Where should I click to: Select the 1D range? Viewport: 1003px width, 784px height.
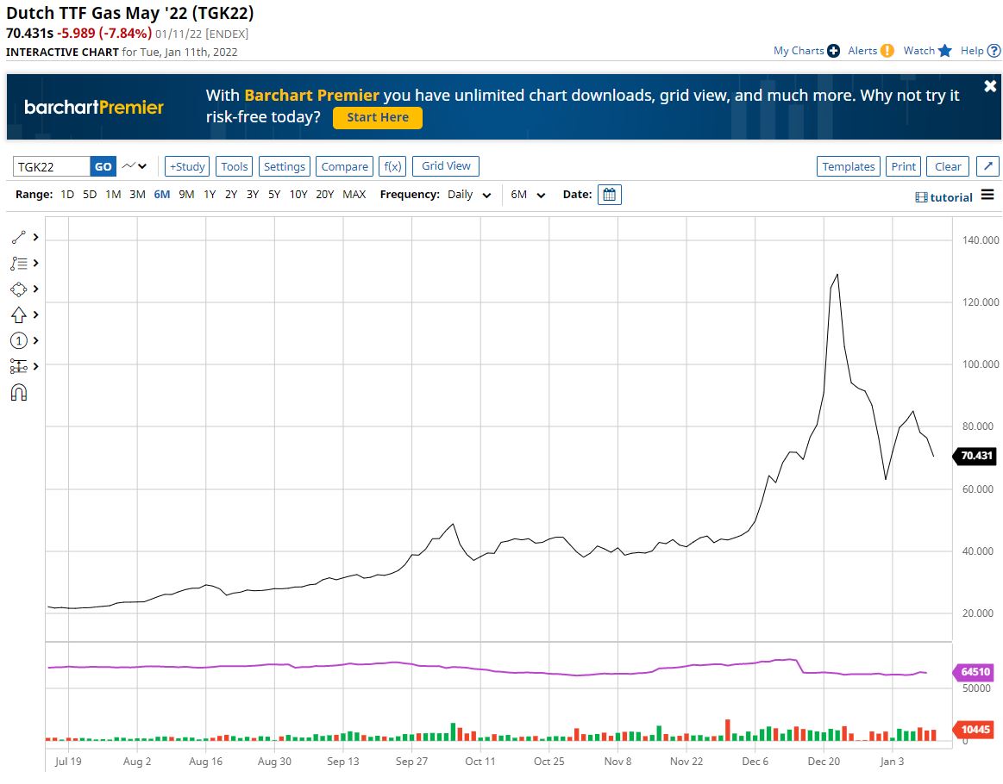click(x=67, y=194)
